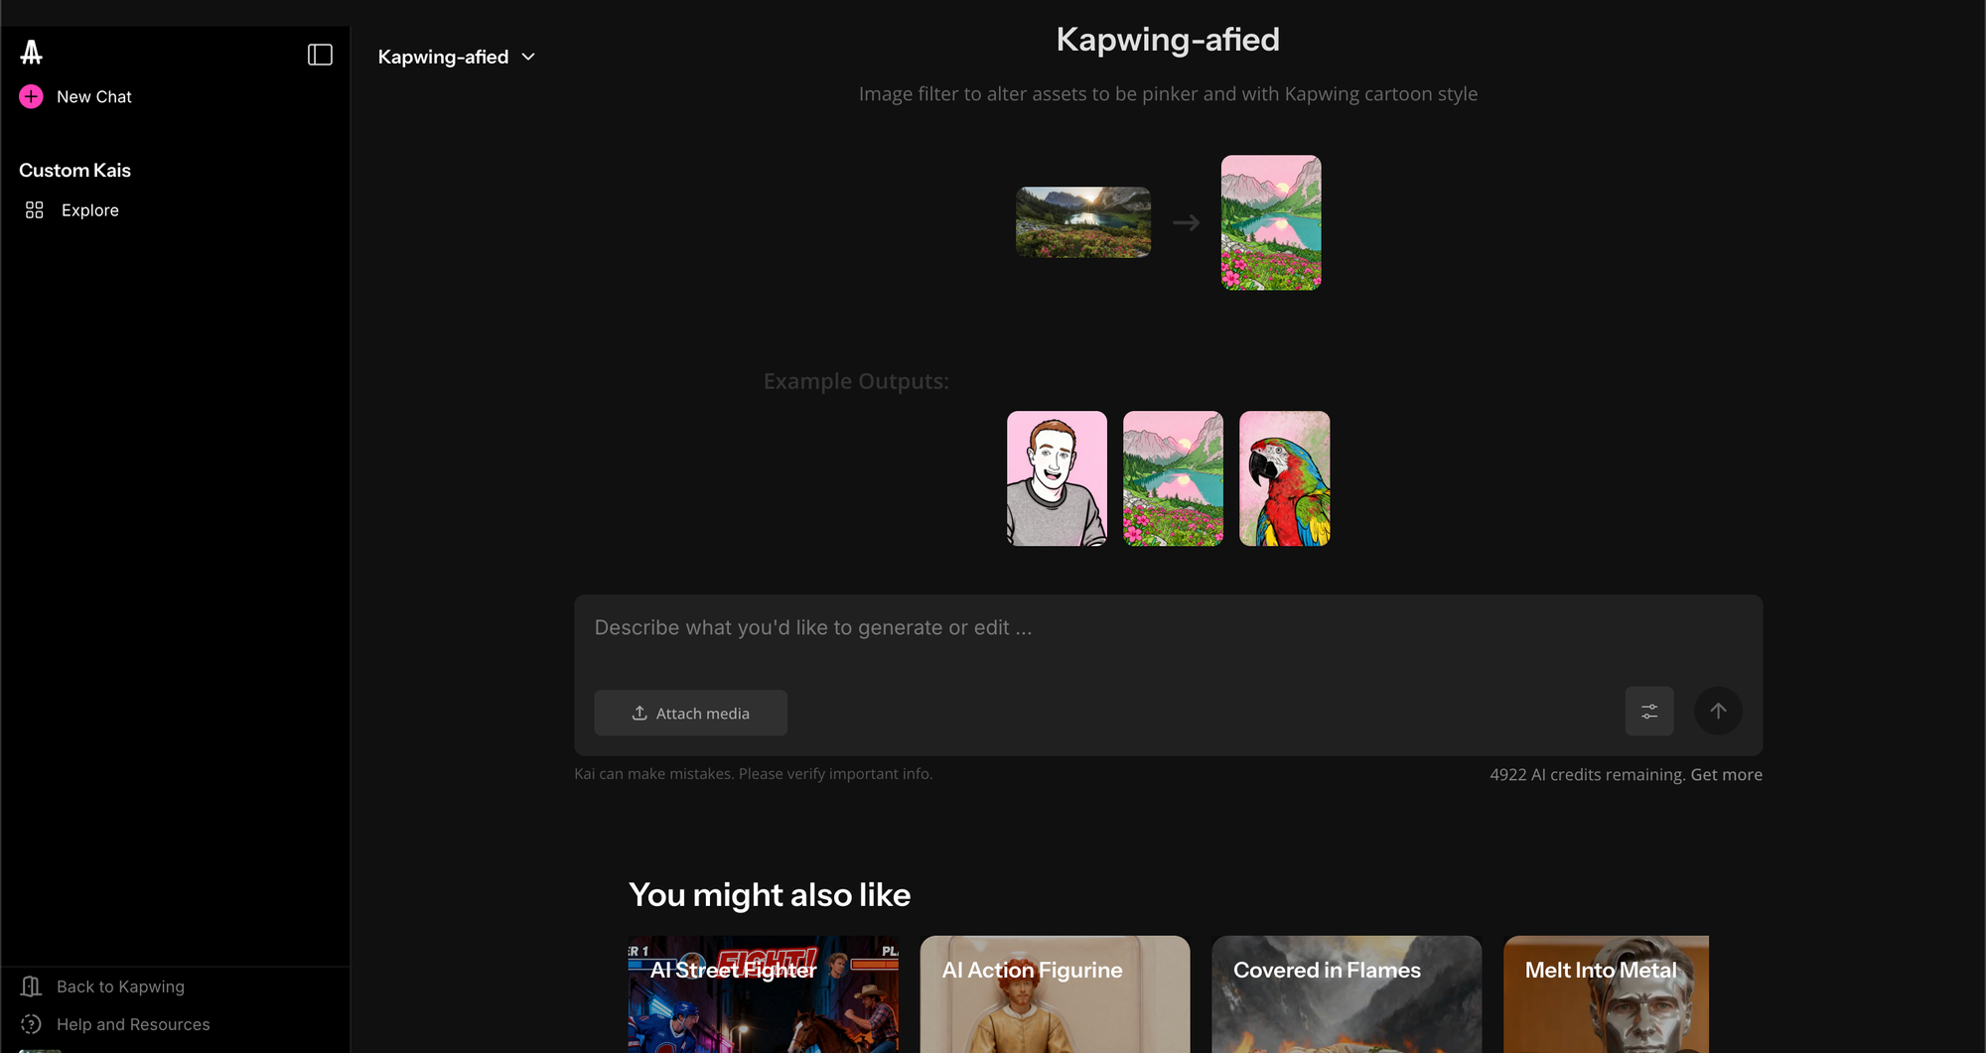Open the original landscape photo thumbnail
The image size is (1986, 1053).
pos(1083,222)
